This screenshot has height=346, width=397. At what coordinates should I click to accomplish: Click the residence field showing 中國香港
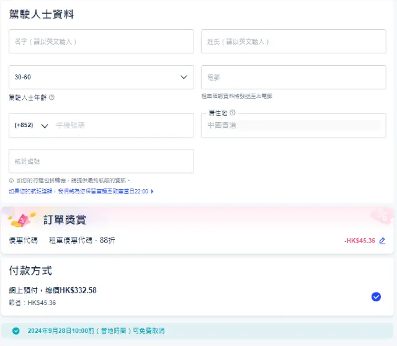pos(293,125)
